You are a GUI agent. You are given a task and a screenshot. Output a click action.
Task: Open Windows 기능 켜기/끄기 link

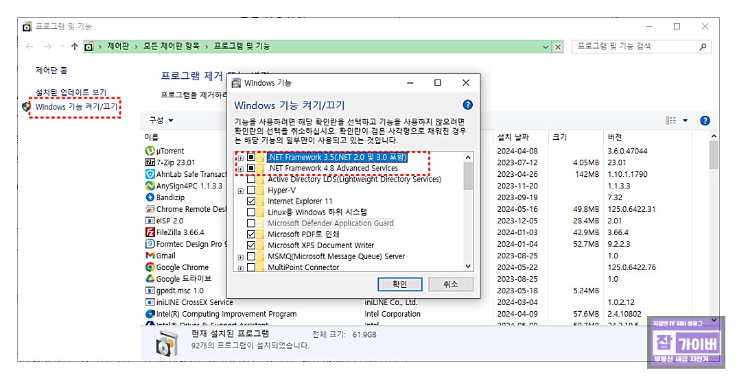point(76,107)
